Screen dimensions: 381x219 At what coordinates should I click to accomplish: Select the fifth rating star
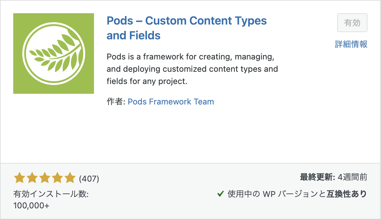pyautogui.click(x=69, y=178)
